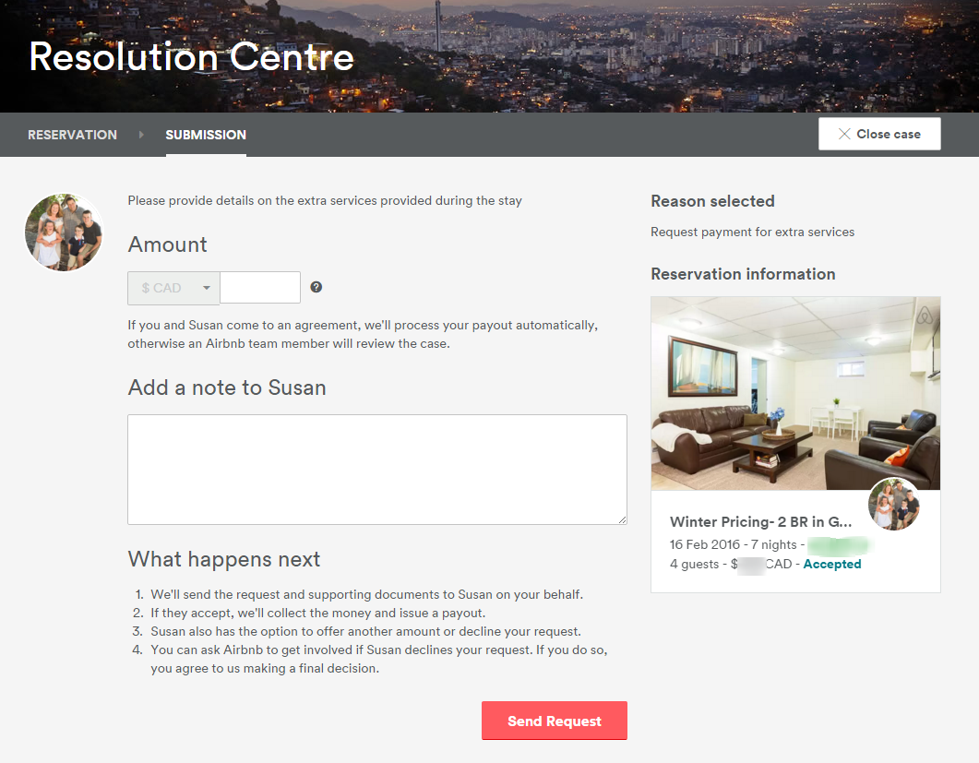Click the "Request payment for extra services" reason
This screenshot has width=979, height=763.
point(752,232)
